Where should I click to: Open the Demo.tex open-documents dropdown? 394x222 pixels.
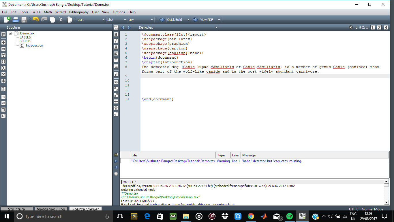click(178, 27)
